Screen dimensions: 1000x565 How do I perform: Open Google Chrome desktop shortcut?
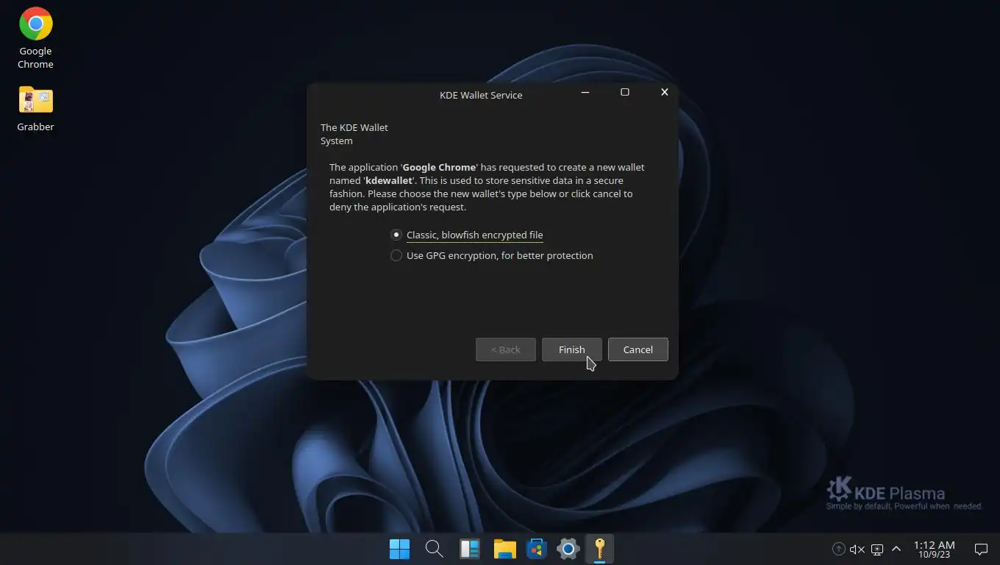(x=35, y=38)
